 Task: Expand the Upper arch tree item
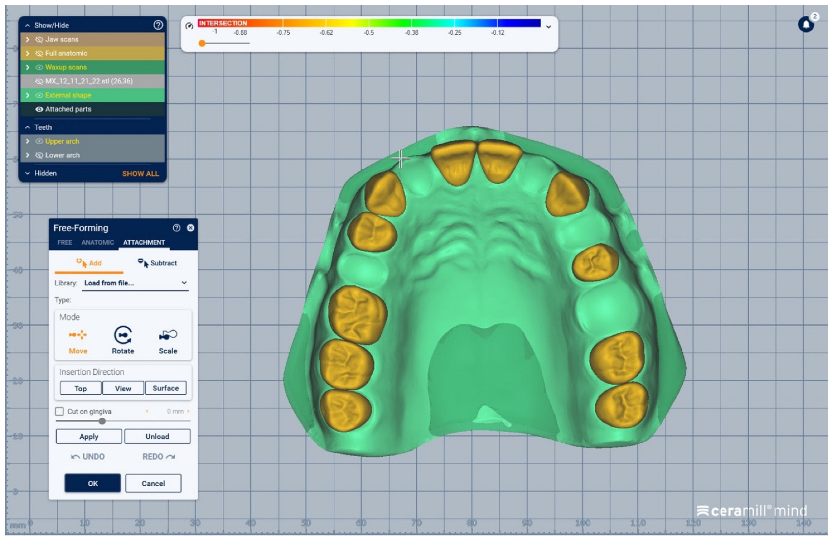coord(28,142)
